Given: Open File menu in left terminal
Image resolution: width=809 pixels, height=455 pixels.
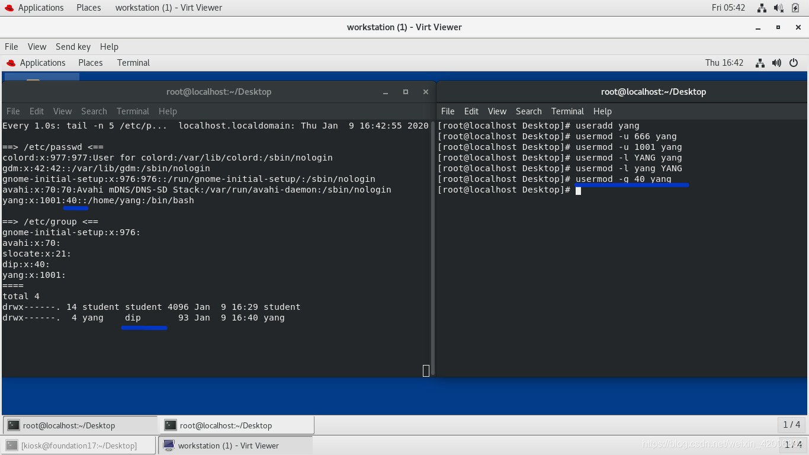Looking at the screenshot, I should tap(13, 111).
